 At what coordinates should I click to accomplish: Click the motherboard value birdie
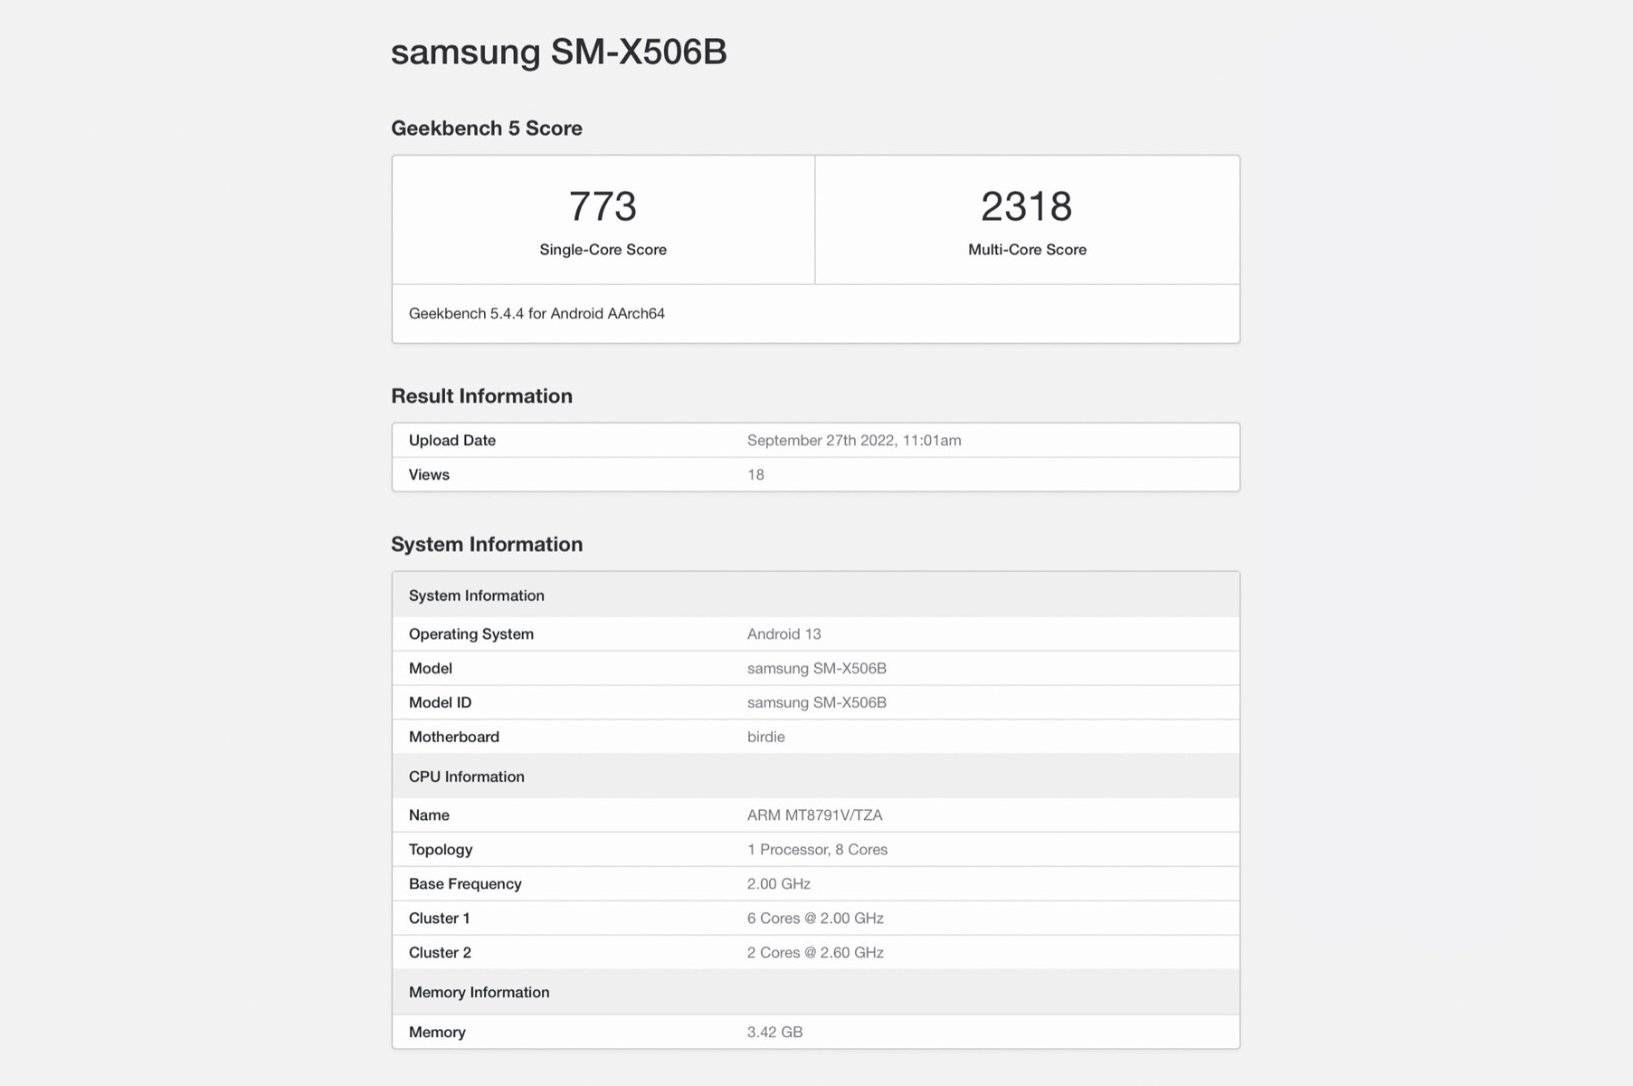(765, 738)
